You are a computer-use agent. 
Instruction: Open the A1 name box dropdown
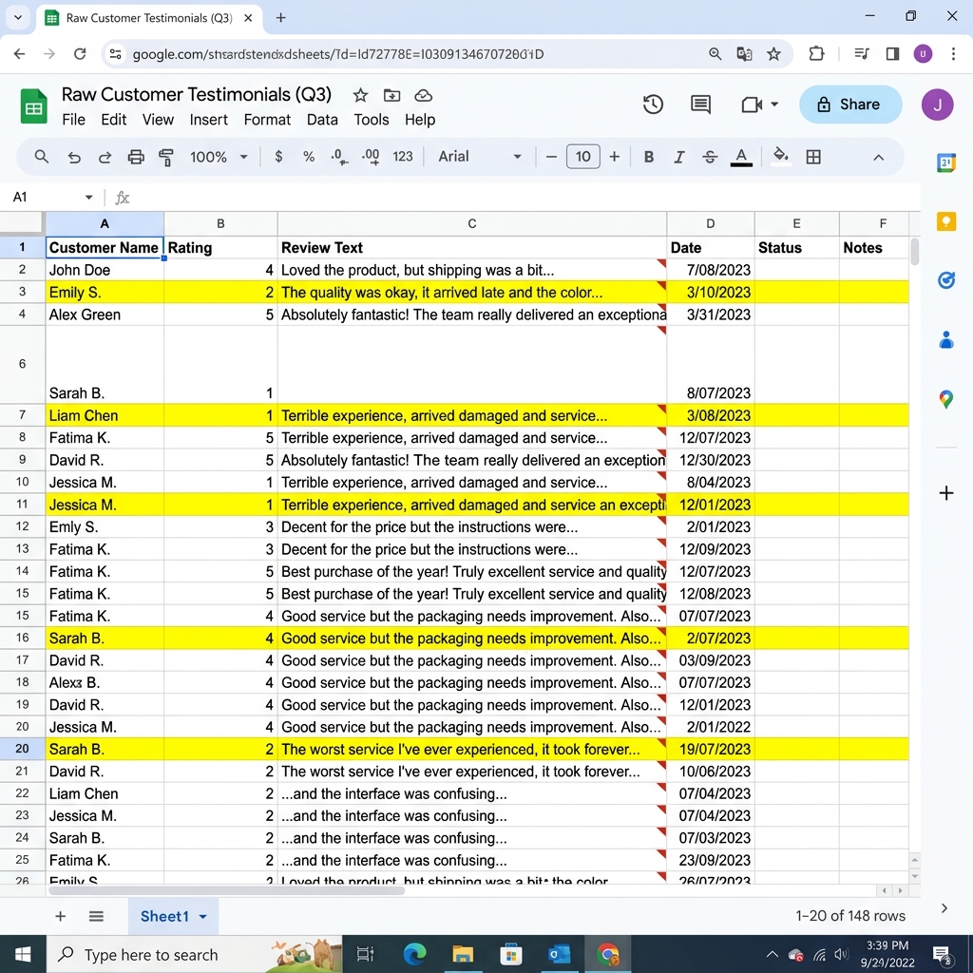(88, 198)
